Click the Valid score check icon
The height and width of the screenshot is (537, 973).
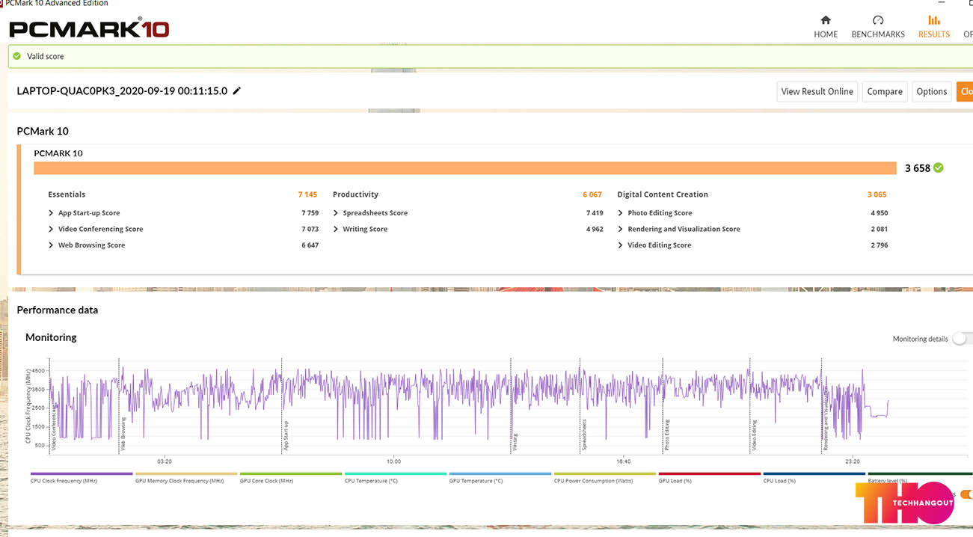(x=17, y=56)
